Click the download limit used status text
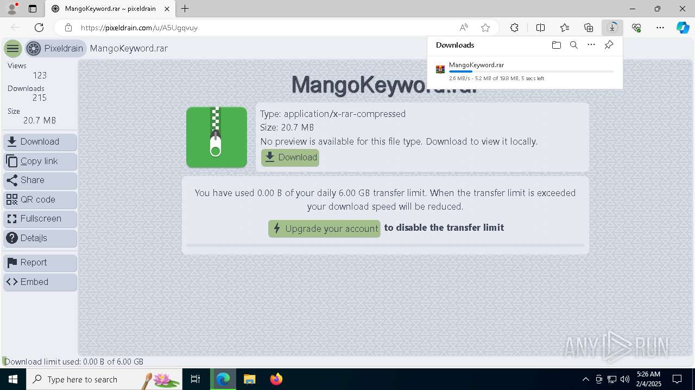This screenshot has height=390, width=695. click(x=74, y=362)
